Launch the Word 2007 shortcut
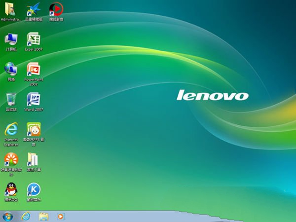The height and width of the screenshot is (222, 296). coord(34,99)
